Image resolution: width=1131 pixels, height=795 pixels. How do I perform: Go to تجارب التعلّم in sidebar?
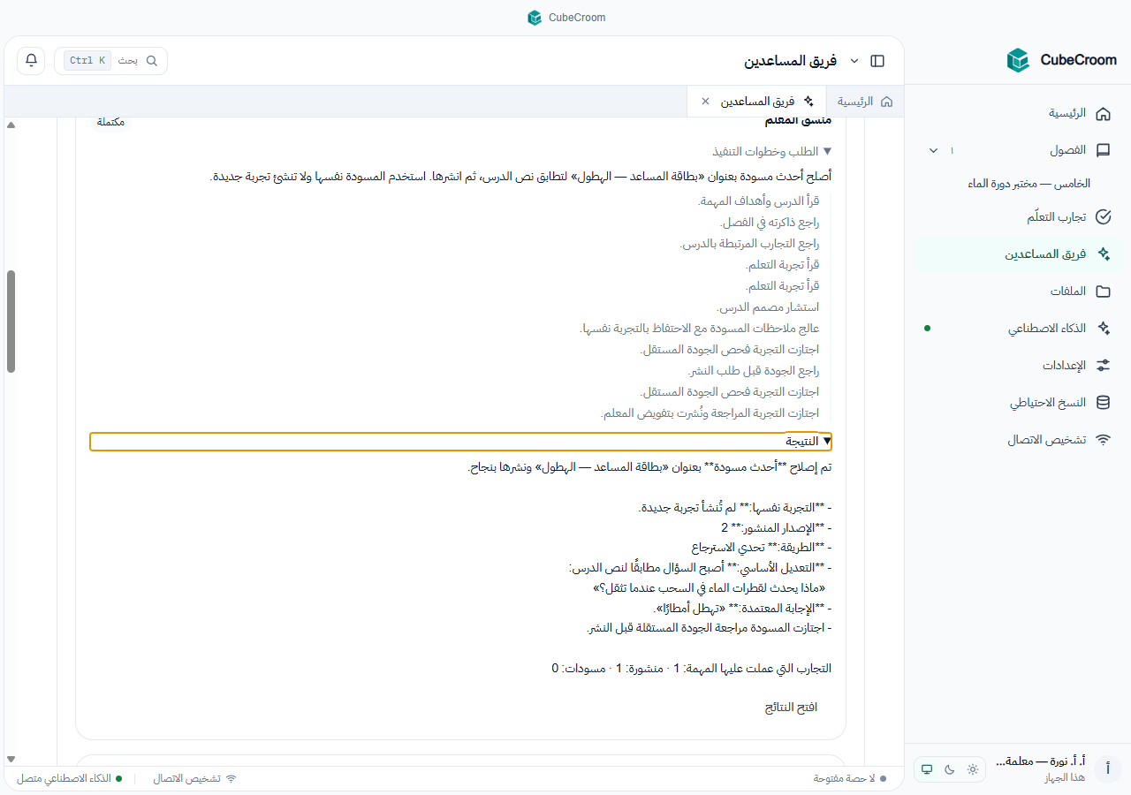[1016, 217]
